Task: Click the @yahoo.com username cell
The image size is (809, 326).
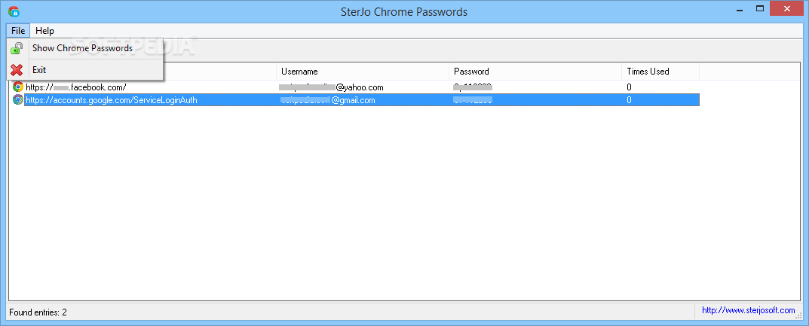Action: (x=331, y=87)
